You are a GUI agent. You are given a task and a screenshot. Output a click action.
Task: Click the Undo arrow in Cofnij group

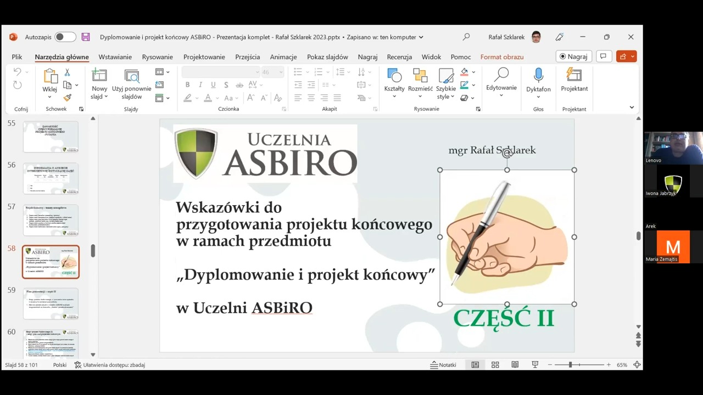(17, 72)
